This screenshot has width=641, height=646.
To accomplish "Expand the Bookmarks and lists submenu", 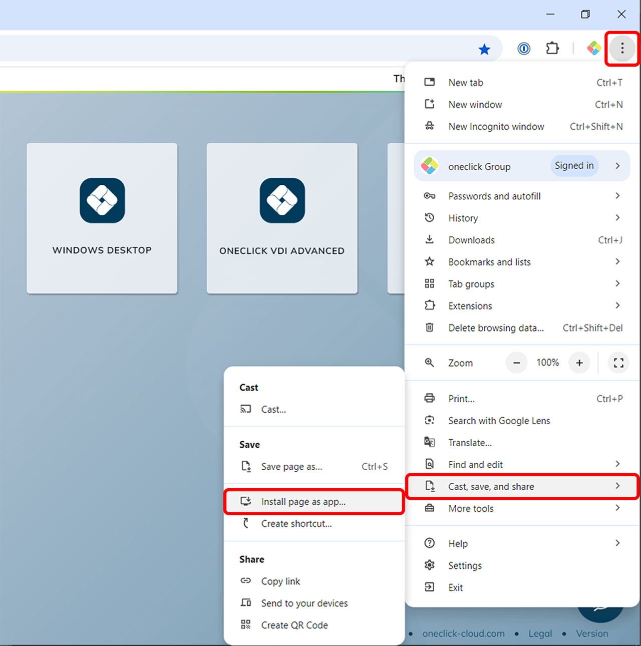I will (x=489, y=261).
